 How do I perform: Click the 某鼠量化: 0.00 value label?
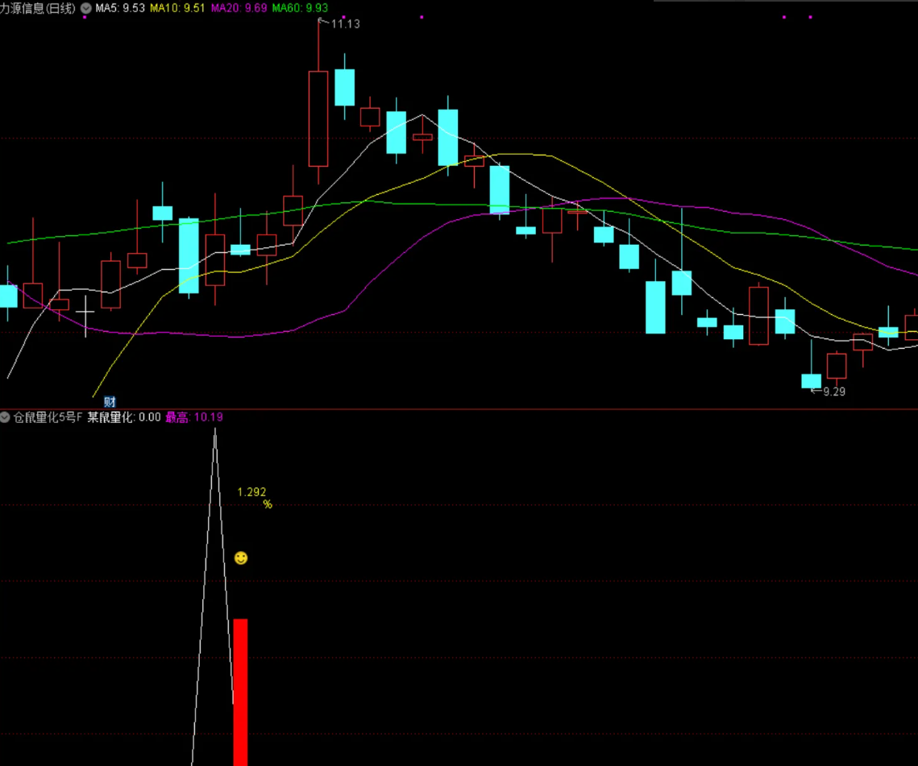tap(124, 417)
